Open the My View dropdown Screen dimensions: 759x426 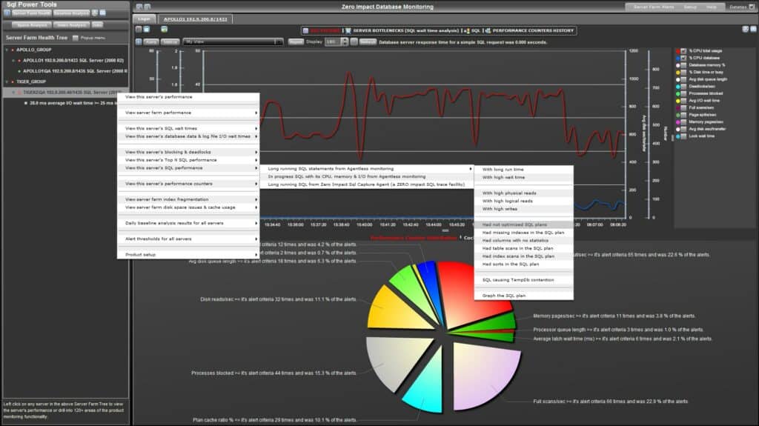point(233,42)
